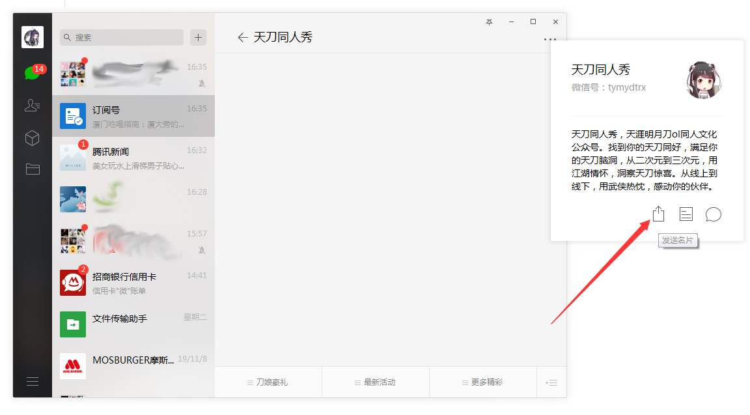Image resolution: width=750 pixels, height=415 pixels.
Task: Click your profile avatar in top-left corner
Action: [33, 36]
